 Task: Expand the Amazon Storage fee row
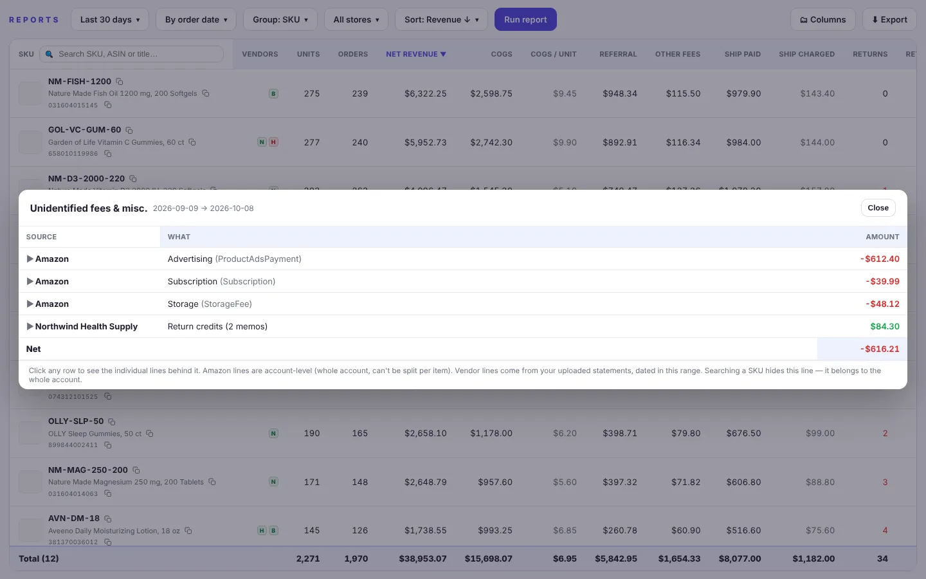(x=30, y=304)
